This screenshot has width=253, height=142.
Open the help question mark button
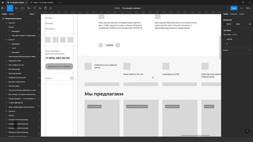247,131
